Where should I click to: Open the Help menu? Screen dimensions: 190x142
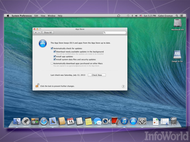click(x=60, y=16)
